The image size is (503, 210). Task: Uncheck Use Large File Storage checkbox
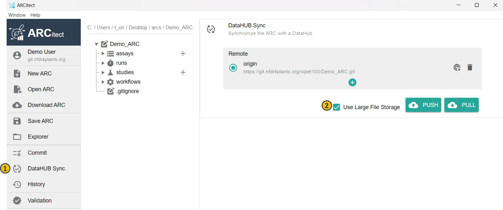point(336,107)
